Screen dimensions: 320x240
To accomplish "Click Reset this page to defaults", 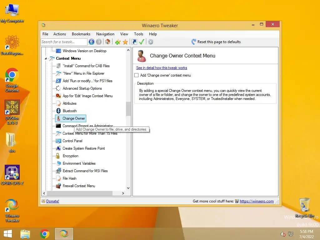I will click(216, 42).
